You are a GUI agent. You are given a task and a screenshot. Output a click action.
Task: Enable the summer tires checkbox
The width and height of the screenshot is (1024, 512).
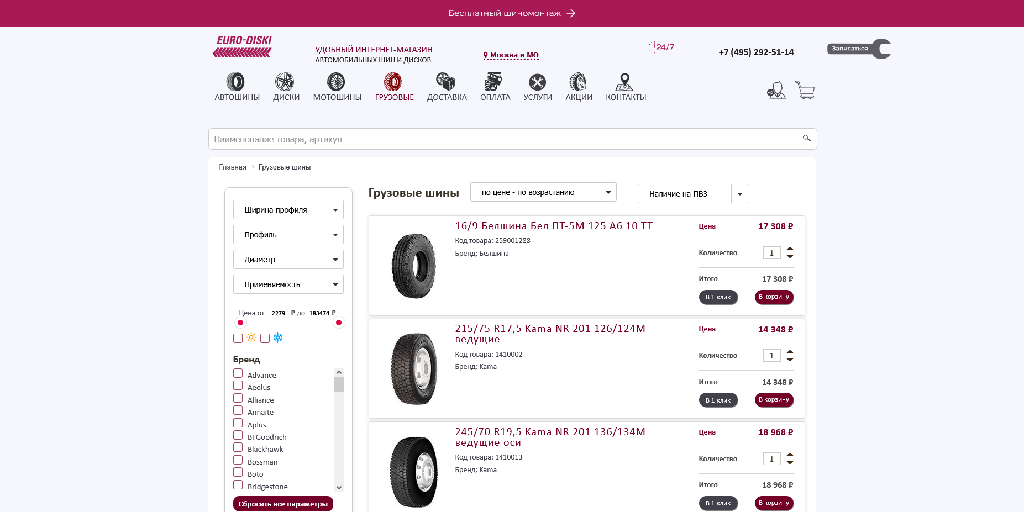(238, 338)
